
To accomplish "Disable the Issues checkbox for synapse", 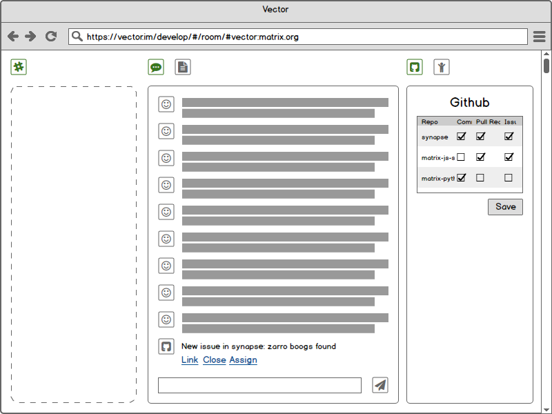I will tap(509, 137).
